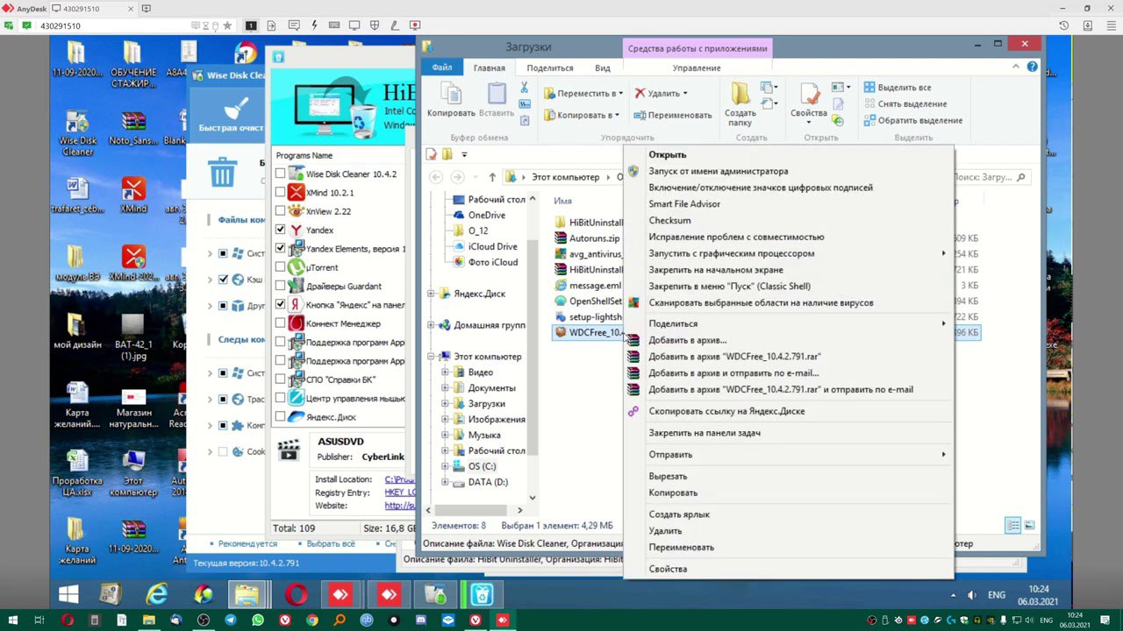
Task: Uncheck Yandex program checkbox
Action: (280, 230)
